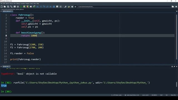The height and width of the screenshot is (100, 178).
Task: Click the 'In [33]:' console prompt
Action: [6, 92]
